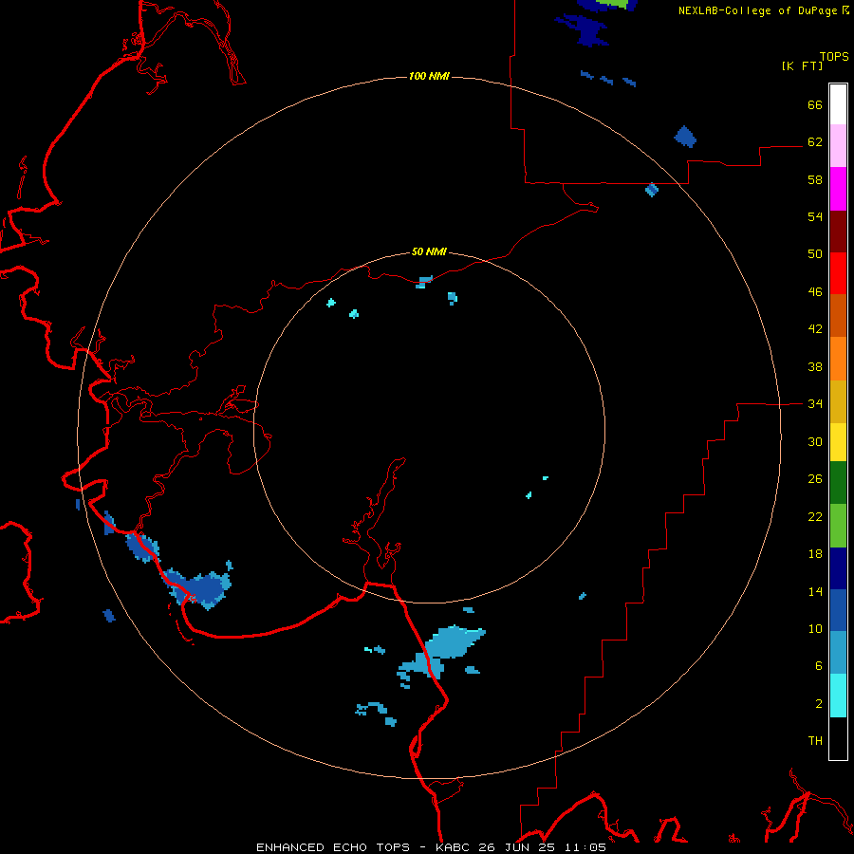Viewport: 854px width, 854px height.
Task: Click the 6 legend value
Action: tap(819, 666)
